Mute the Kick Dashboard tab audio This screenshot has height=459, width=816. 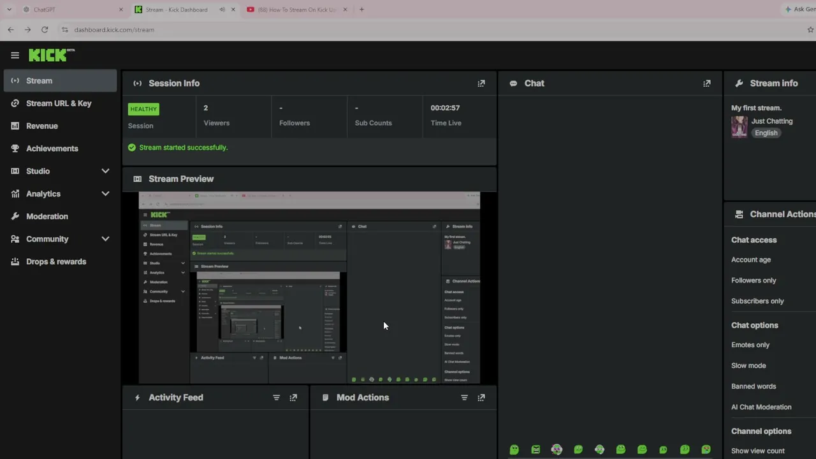point(222,10)
